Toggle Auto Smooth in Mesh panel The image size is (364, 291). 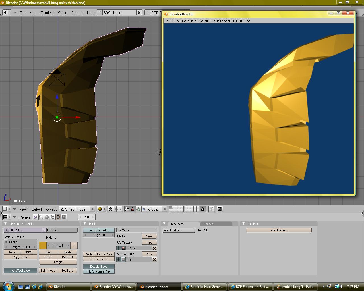click(99, 230)
